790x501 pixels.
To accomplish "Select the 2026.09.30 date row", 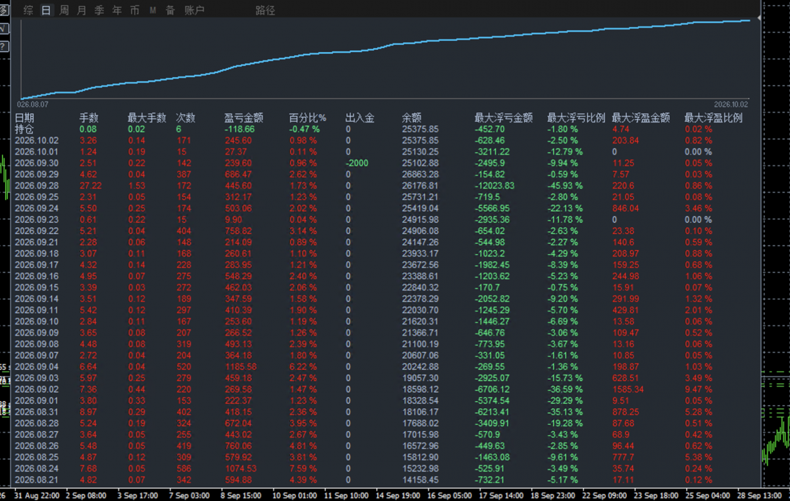I will coord(37,163).
